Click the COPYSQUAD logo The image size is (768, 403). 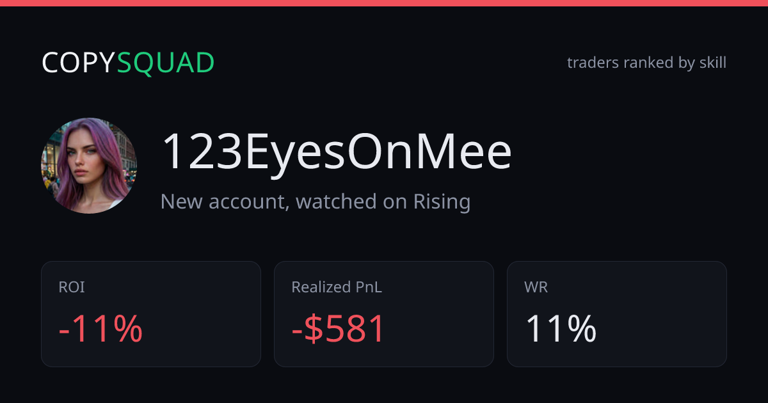coord(128,63)
